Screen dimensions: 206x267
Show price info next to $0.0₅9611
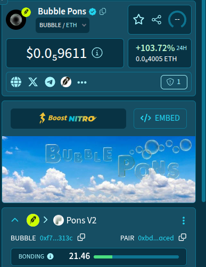97,53
